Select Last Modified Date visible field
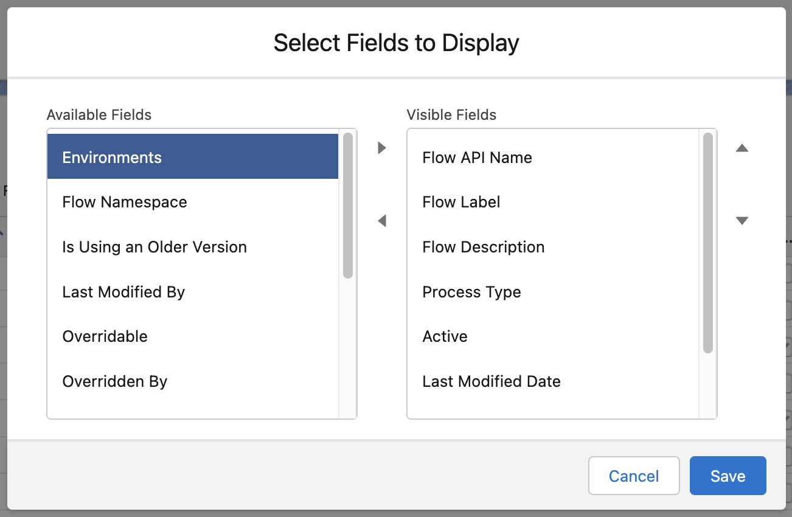The image size is (792, 517). pos(553,381)
